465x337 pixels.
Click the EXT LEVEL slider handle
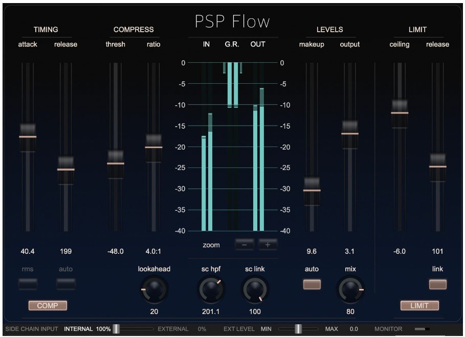tap(298, 329)
